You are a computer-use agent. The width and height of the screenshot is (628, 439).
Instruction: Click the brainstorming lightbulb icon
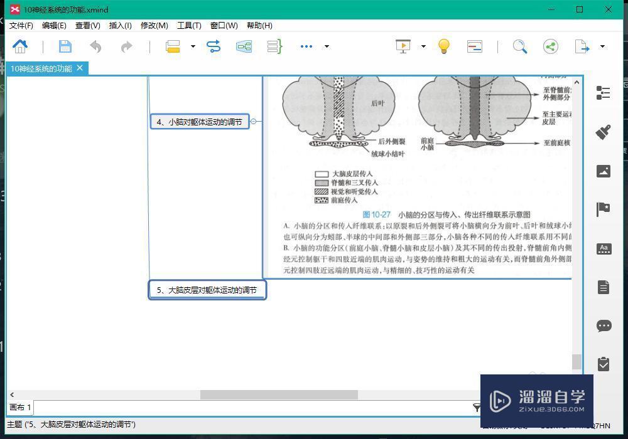pyautogui.click(x=444, y=46)
